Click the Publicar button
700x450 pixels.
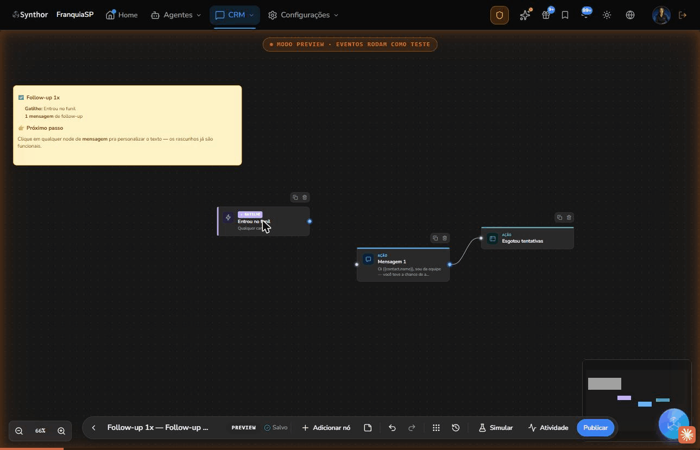[x=595, y=428]
